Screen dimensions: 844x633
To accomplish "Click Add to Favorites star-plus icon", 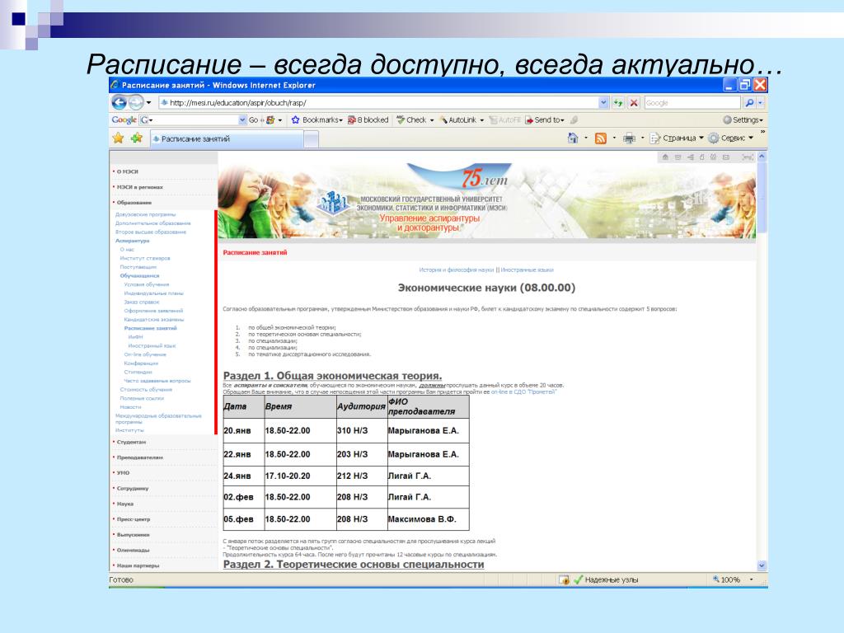I will (x=137, y=138).
